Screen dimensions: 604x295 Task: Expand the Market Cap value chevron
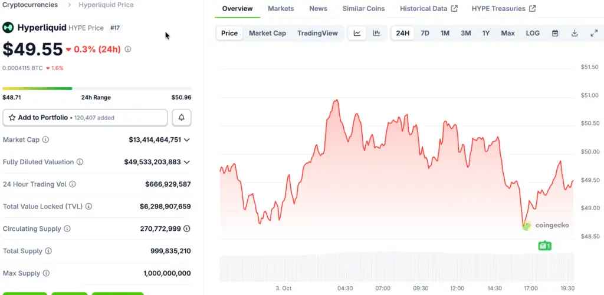click(187, 140)
